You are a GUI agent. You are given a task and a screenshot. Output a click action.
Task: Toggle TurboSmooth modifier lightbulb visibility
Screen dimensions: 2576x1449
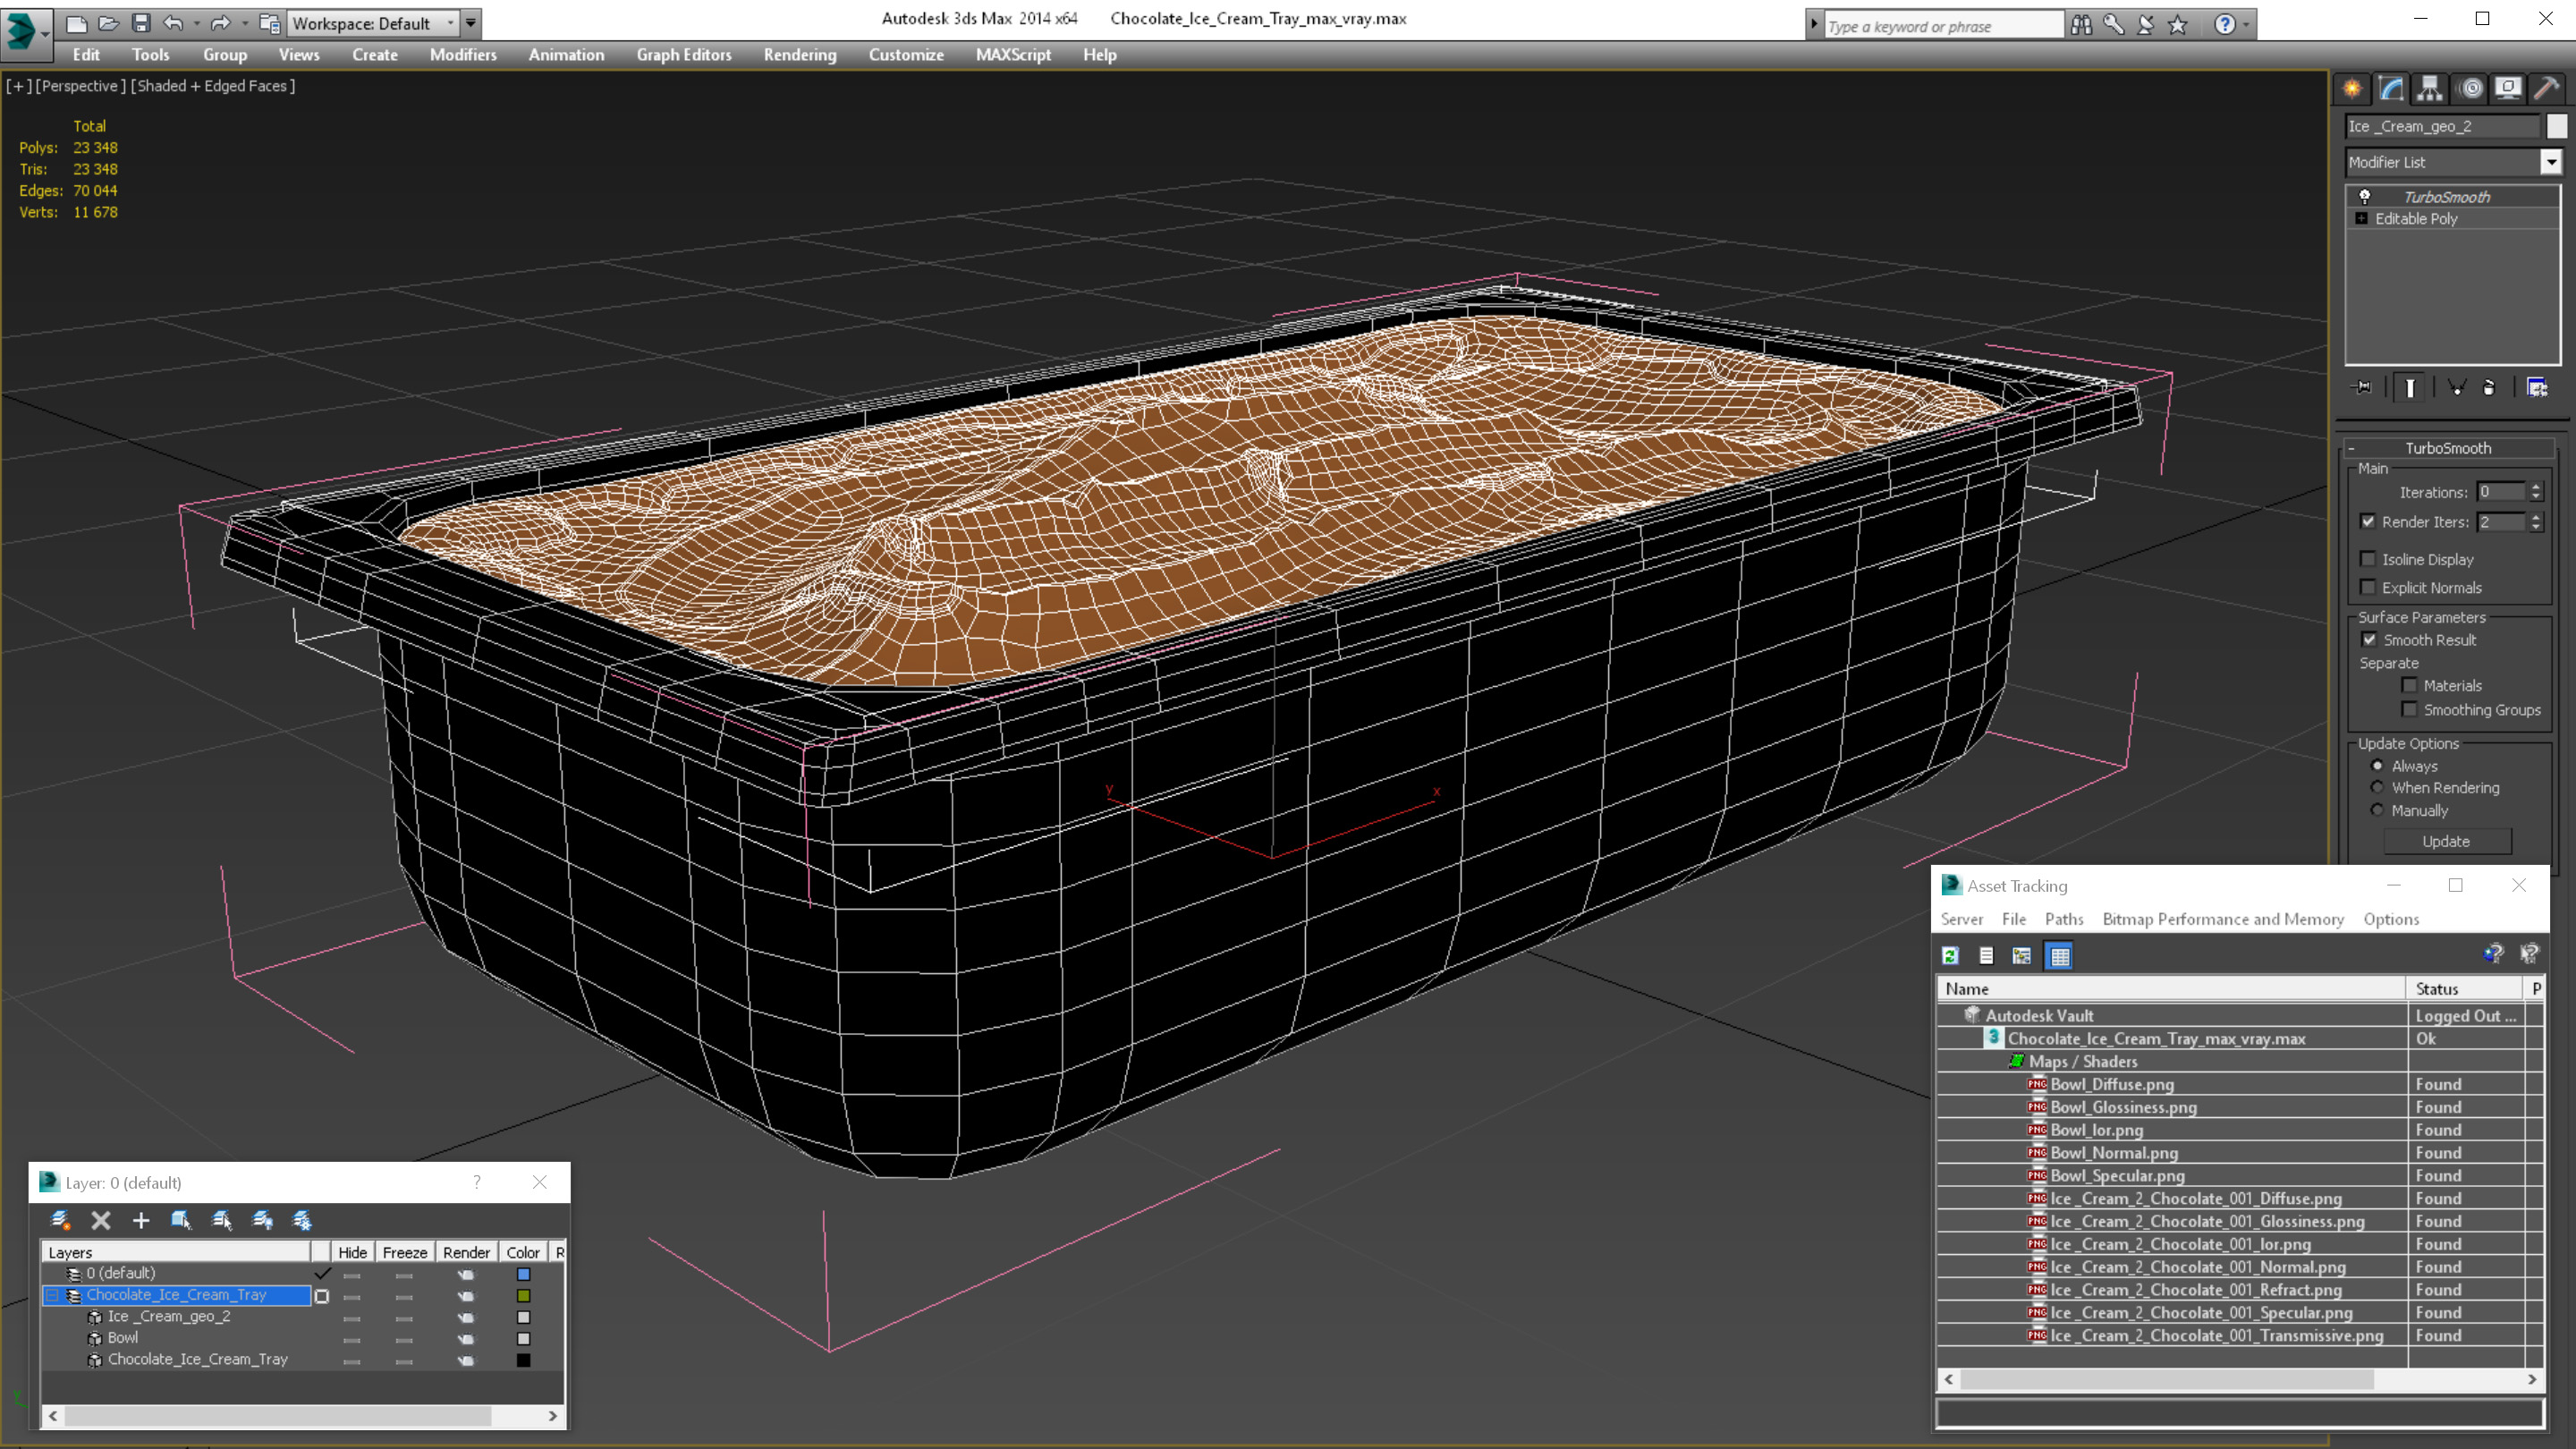tap(2364, 197)
